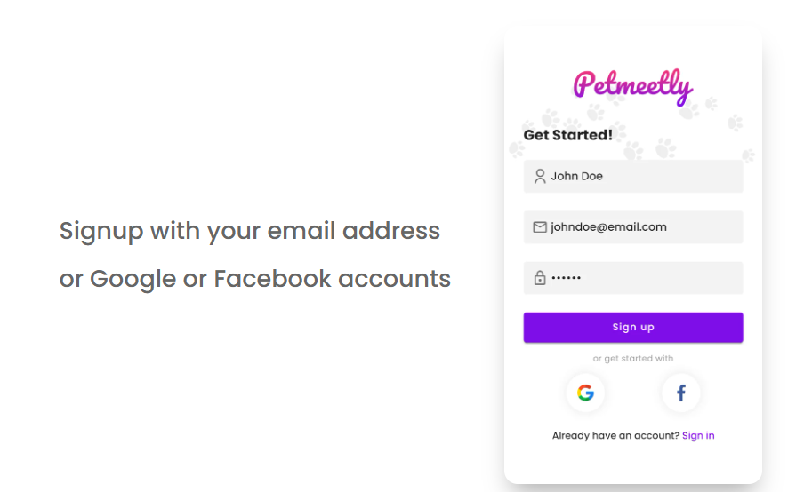The width and height of the screenshot is (812, 492).
Task: Click 'email address' in the left heading
Action: pos(354,231)
